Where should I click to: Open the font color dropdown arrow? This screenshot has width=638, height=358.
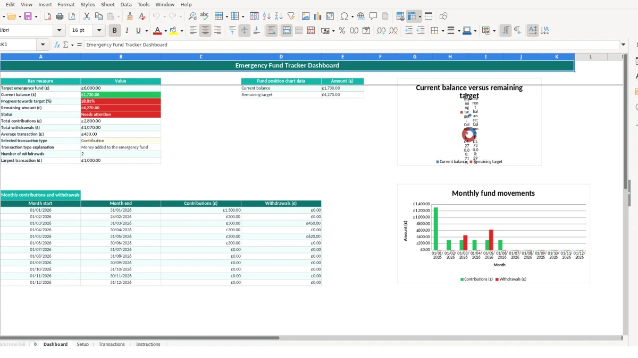(x=165, y=31)
